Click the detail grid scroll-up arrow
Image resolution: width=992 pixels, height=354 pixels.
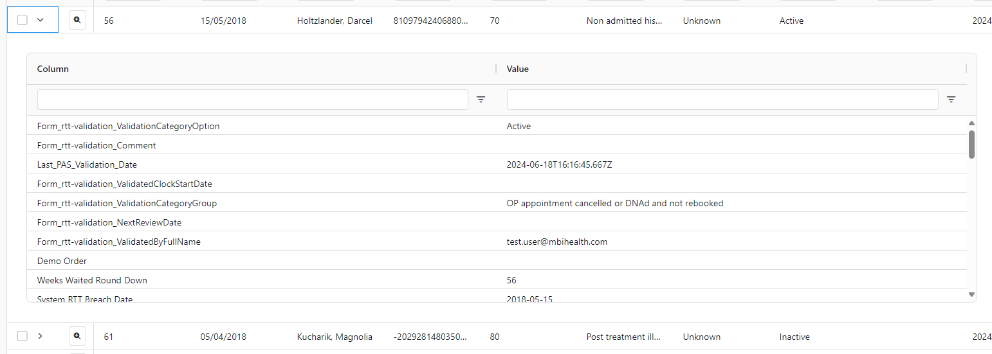(x=971, y=123)
